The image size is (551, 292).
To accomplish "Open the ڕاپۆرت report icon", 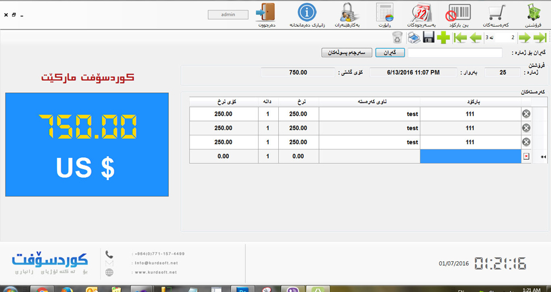I will pyautogui.click(x=384, y=13).
